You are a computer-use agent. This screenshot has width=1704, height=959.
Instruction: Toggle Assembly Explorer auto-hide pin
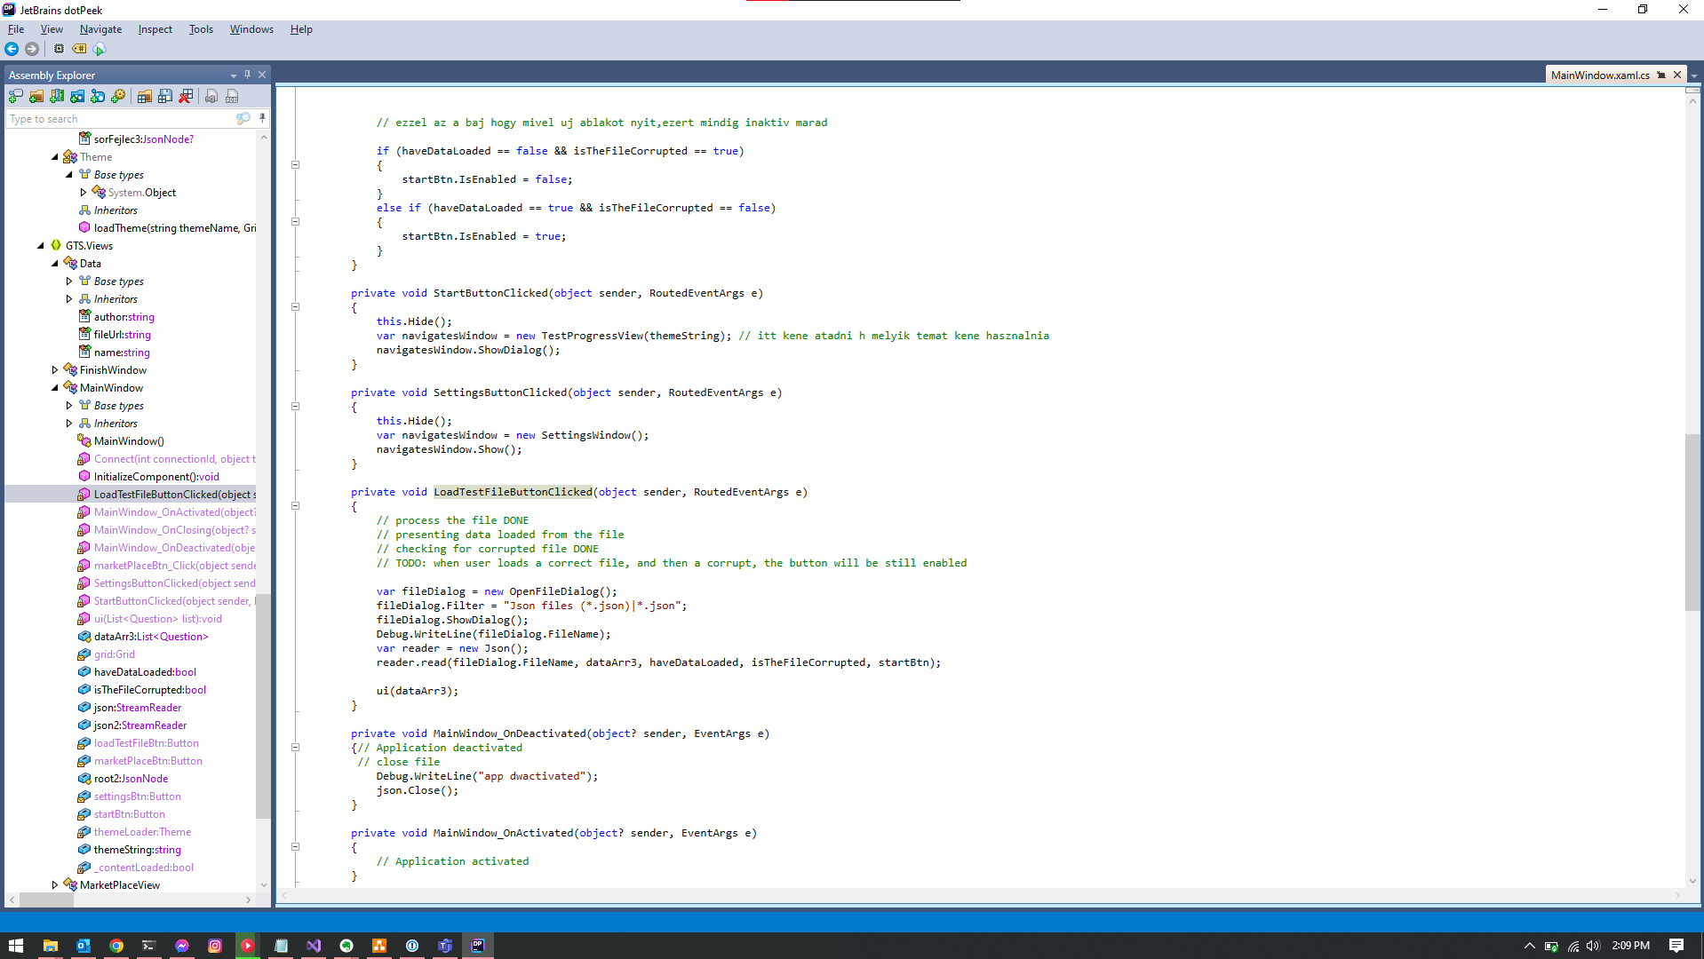(247, 75)
